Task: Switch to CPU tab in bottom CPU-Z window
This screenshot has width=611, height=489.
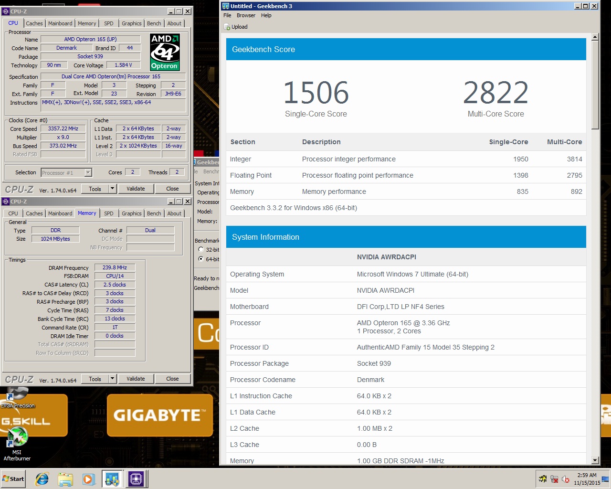Action: [x=13, y=213]
